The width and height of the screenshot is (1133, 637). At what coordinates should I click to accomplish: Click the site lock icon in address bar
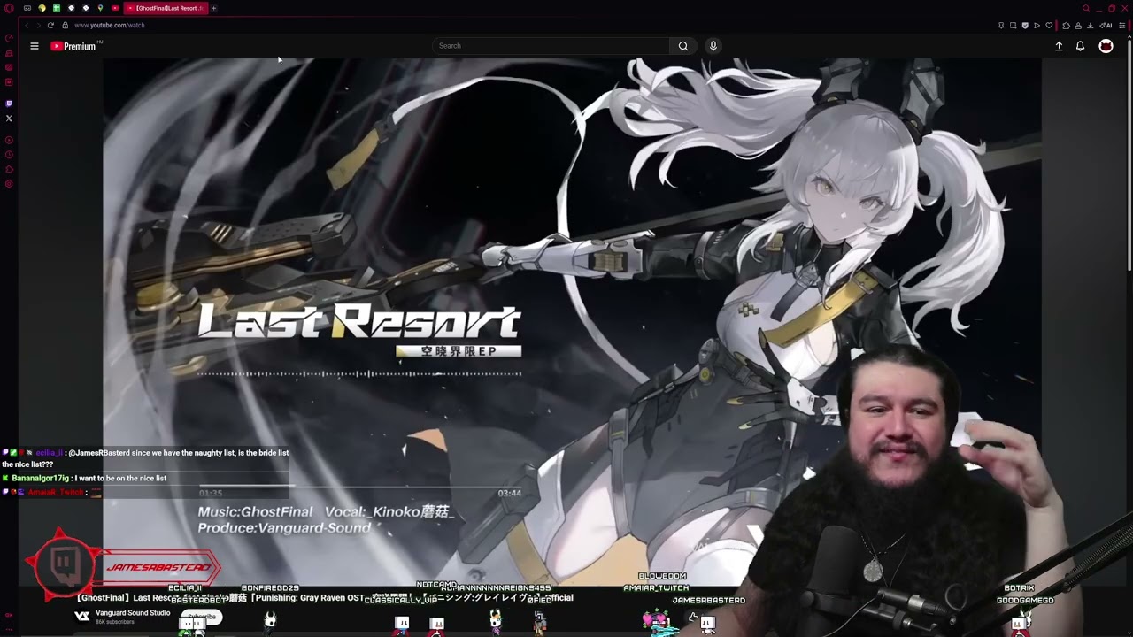65,25
